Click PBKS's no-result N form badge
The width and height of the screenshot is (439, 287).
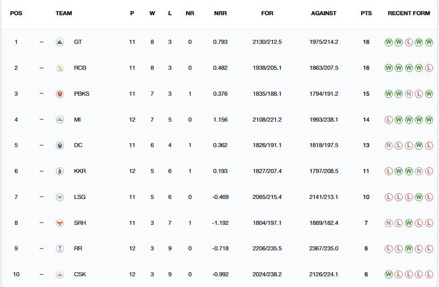(x=409, y=94)
